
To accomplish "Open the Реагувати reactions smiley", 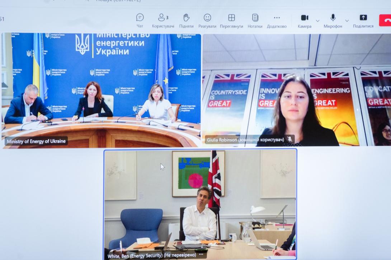I will click(x=207, y=18).
